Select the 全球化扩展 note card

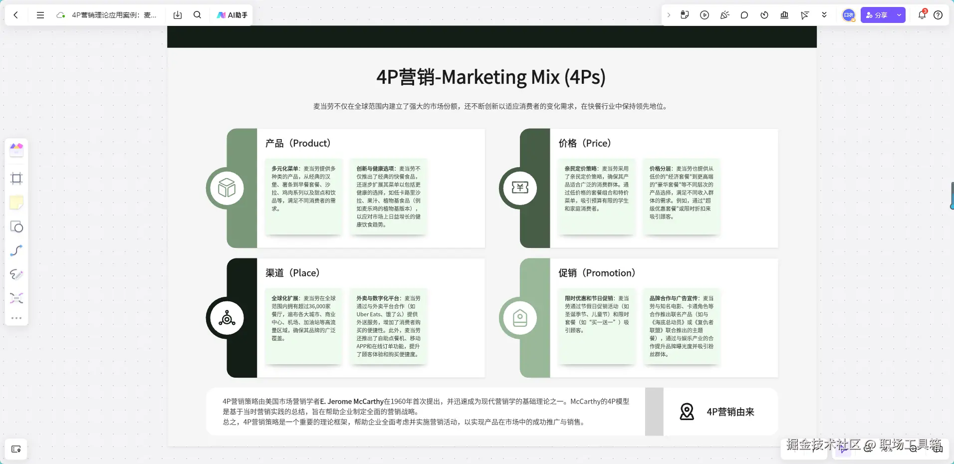[x=304, y=326]
